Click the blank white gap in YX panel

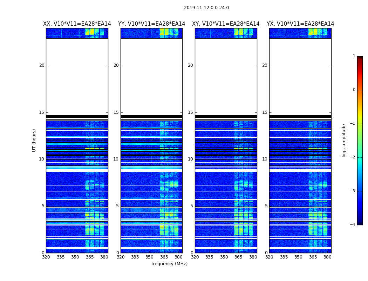[300, 76]
